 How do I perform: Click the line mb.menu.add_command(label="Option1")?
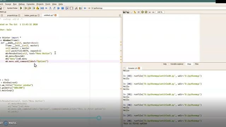(x=27, y=61)
